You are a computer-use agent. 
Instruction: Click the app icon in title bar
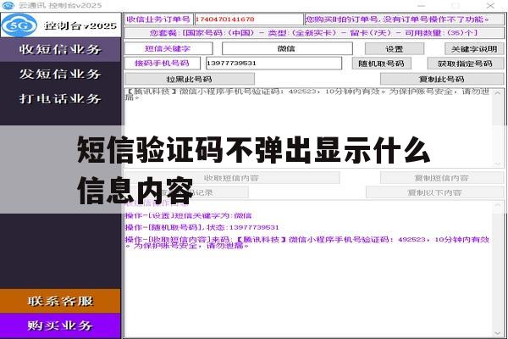point(8,6)
